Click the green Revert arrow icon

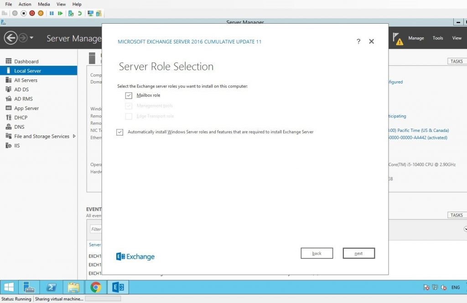click(79, 13)
